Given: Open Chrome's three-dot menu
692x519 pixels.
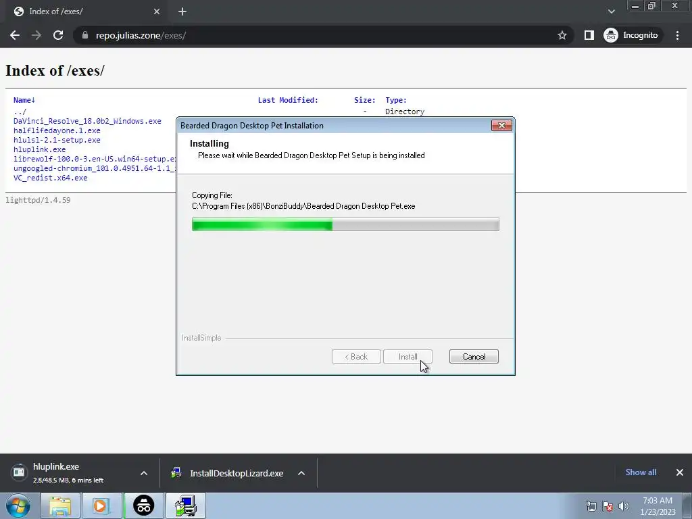Looking at the screenshot, I should tap(677, 35).
